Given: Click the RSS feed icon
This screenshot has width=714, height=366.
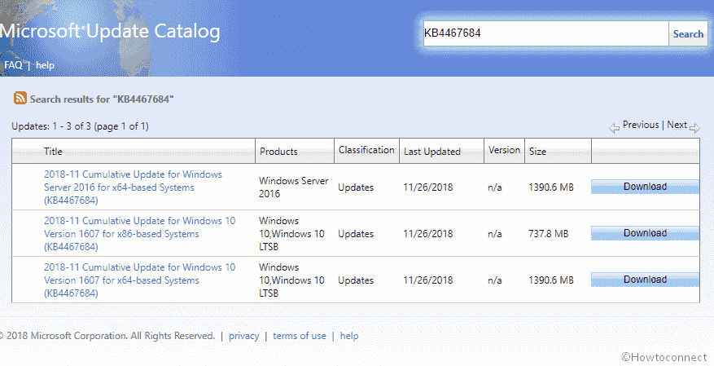Looking at the screenshot, I should (20, 98).
